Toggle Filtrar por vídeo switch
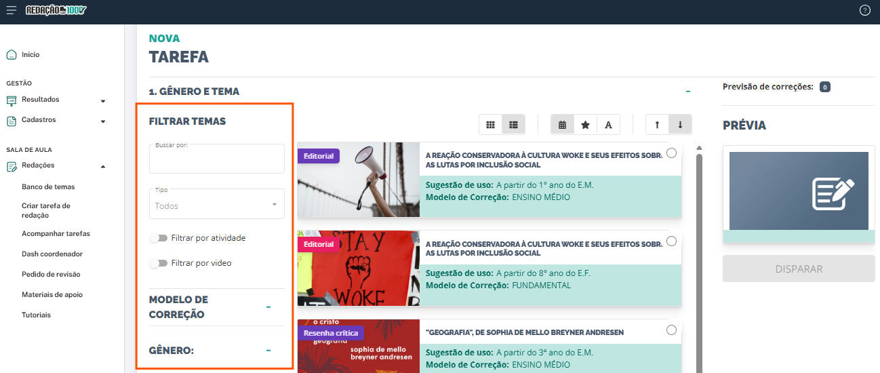Screen dimensions: 880x373 (159, 262)
